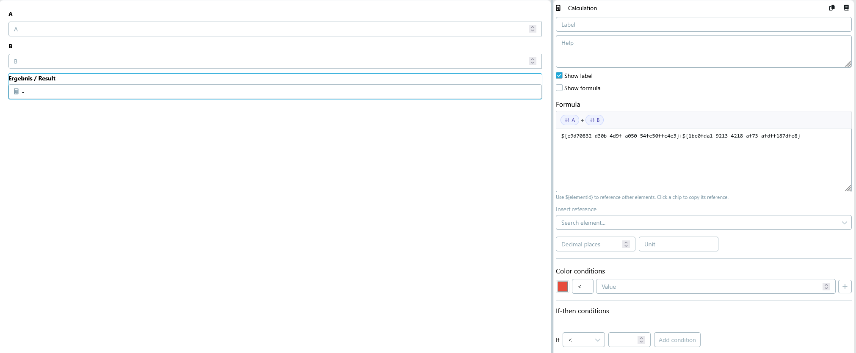Click the 'Insert reference' label
This screenshot has width=856, height=353.
click(x=576, y=209)
